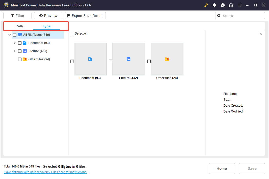Check the Select All checkbox
The width and height of the screenshot is (269, 179).
pyautogui.click(x=72, y=33)
